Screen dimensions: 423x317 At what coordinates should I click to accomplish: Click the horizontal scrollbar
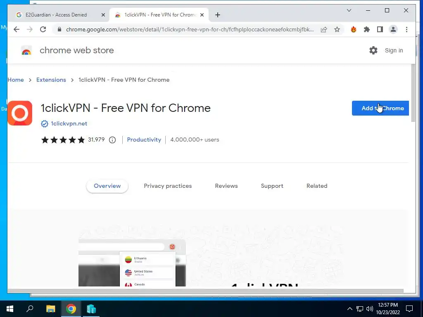pyautogui.click(x=206, y=291)
